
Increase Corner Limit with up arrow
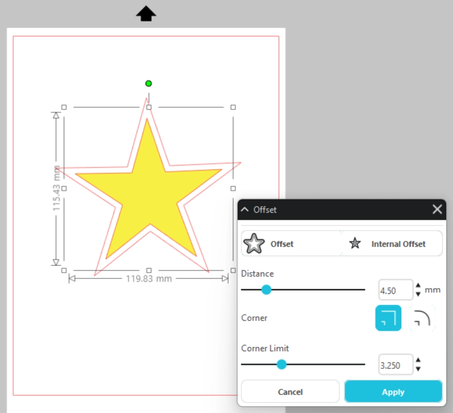point(418,361)
